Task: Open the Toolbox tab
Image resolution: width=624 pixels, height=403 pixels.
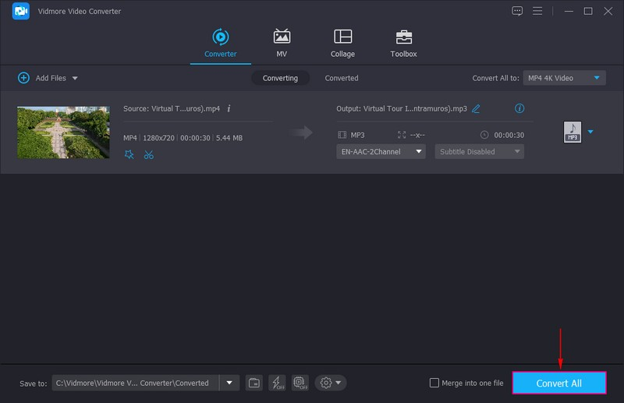Action: pyautogui.click(x=403, y=44)
